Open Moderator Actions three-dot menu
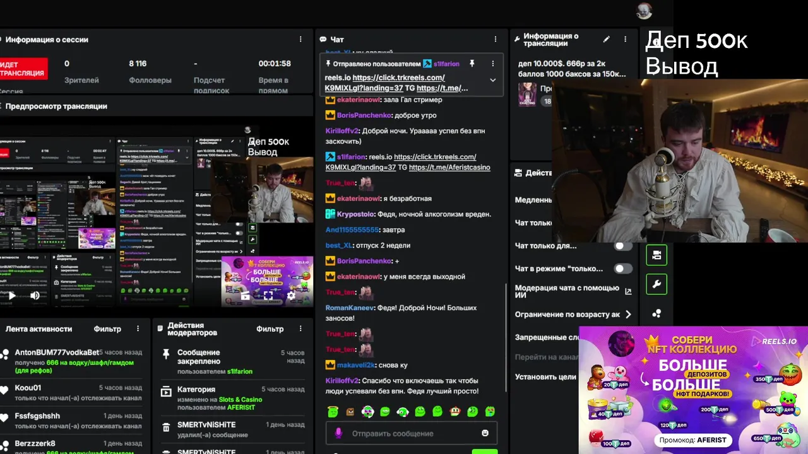This screenshot has height=454, width=808. (x=300, y=329)
